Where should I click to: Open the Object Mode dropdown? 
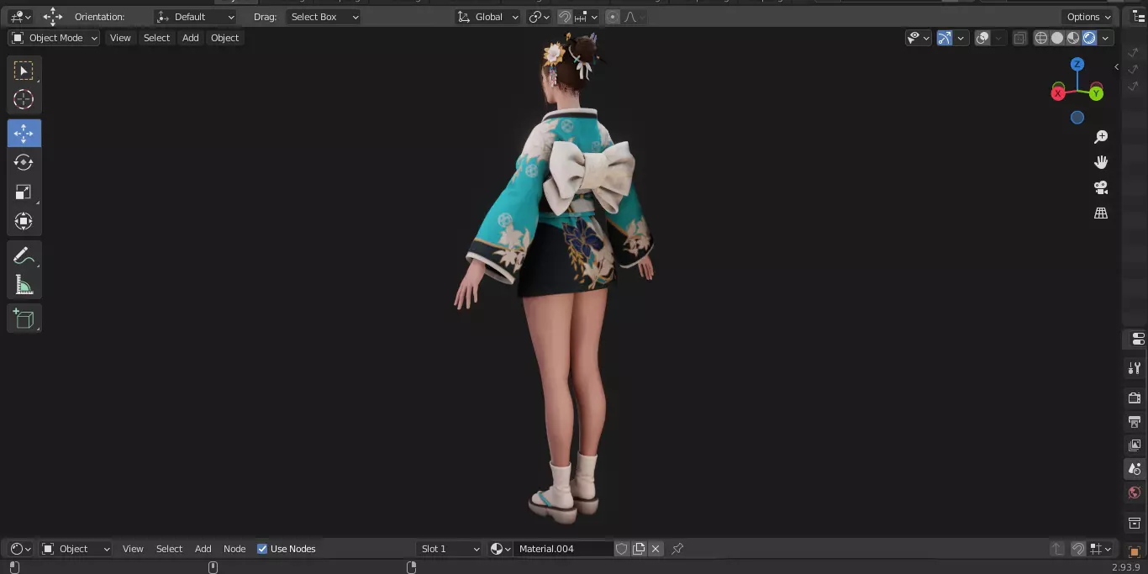[x=54, y=38]
